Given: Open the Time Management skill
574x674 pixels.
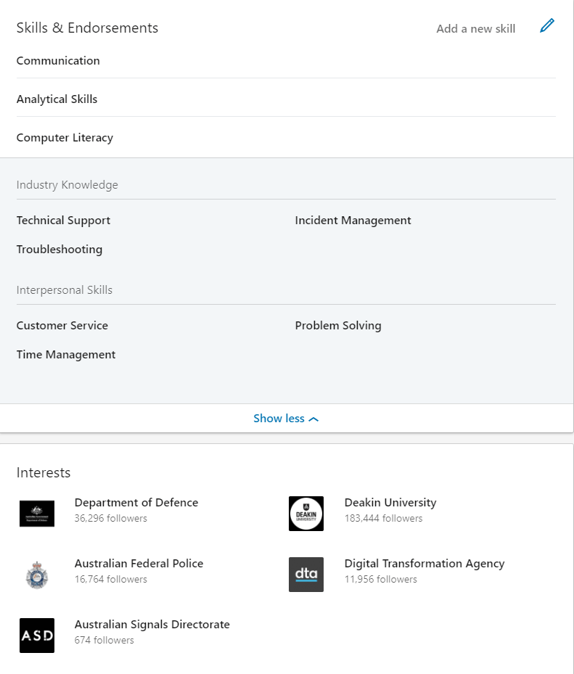Looking at the screenshot, I should [66, 355].
